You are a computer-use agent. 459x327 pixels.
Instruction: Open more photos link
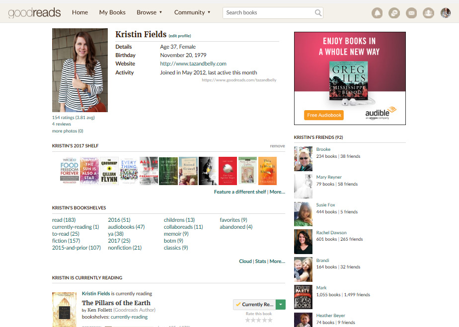point(68,131)
